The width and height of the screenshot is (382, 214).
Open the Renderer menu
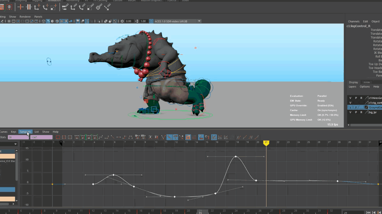point(25,16)
